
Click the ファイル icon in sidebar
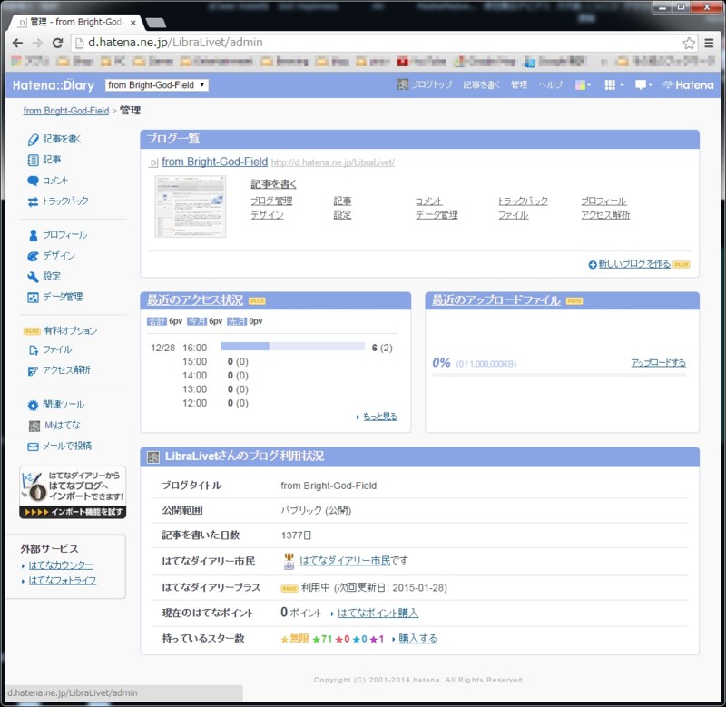coord(33,350)
